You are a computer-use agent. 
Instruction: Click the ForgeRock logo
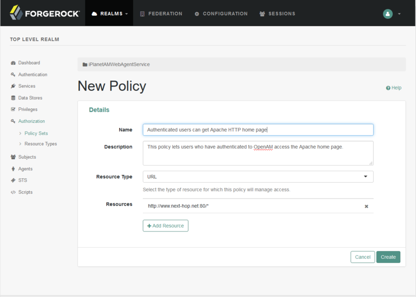(44, 13)
